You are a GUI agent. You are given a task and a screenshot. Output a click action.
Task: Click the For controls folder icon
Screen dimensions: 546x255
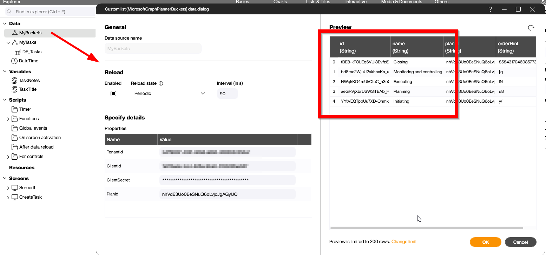tap(14, 157)
